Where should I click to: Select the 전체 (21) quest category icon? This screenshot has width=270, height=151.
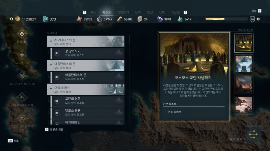22,34
